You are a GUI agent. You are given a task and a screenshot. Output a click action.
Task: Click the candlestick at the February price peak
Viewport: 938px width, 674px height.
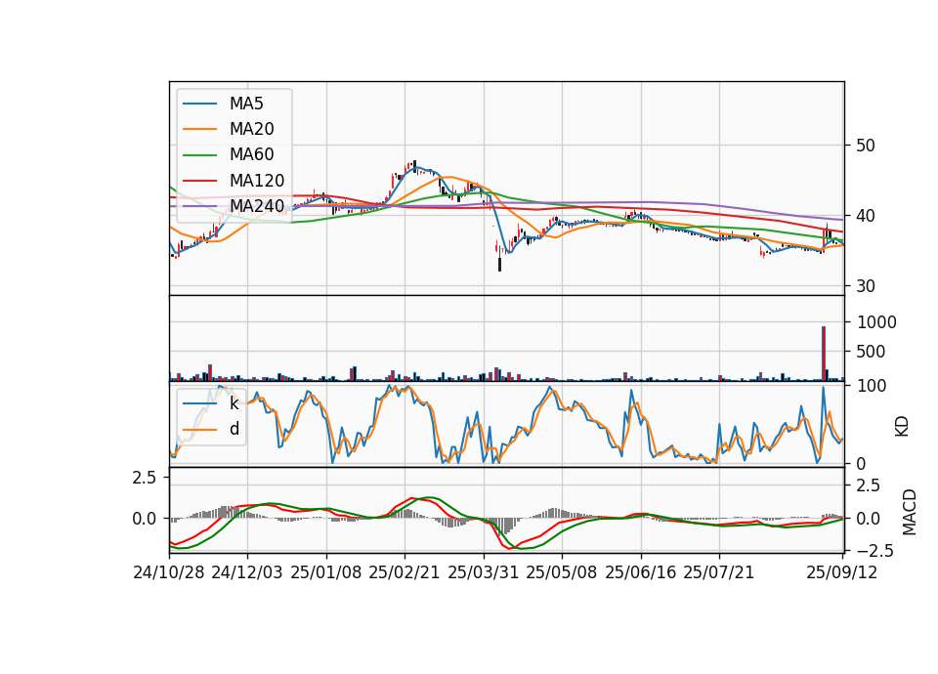(414, 166)
